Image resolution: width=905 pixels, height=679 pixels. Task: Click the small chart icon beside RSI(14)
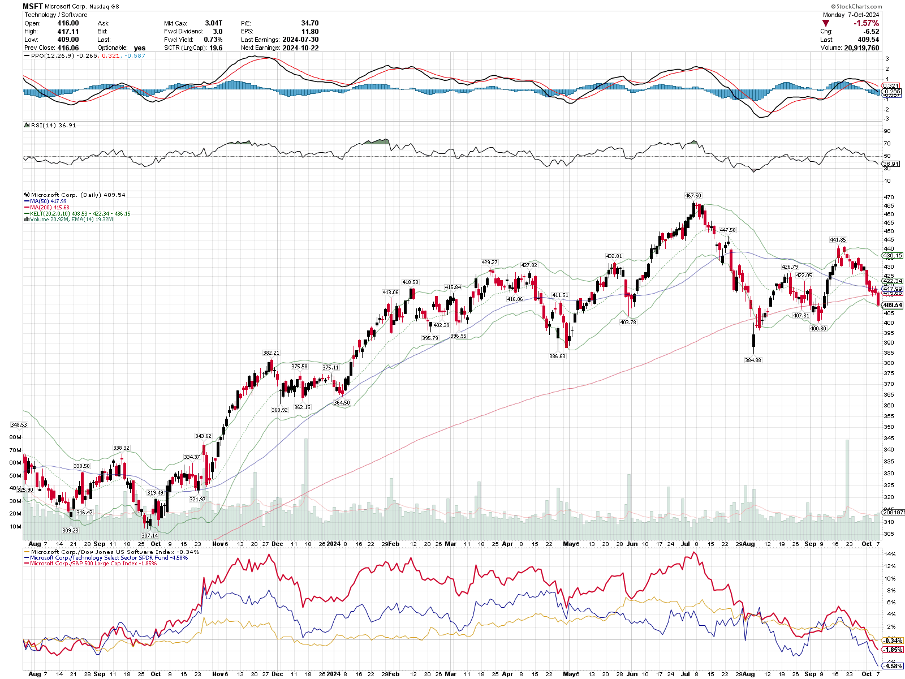[x=27, y=125]
